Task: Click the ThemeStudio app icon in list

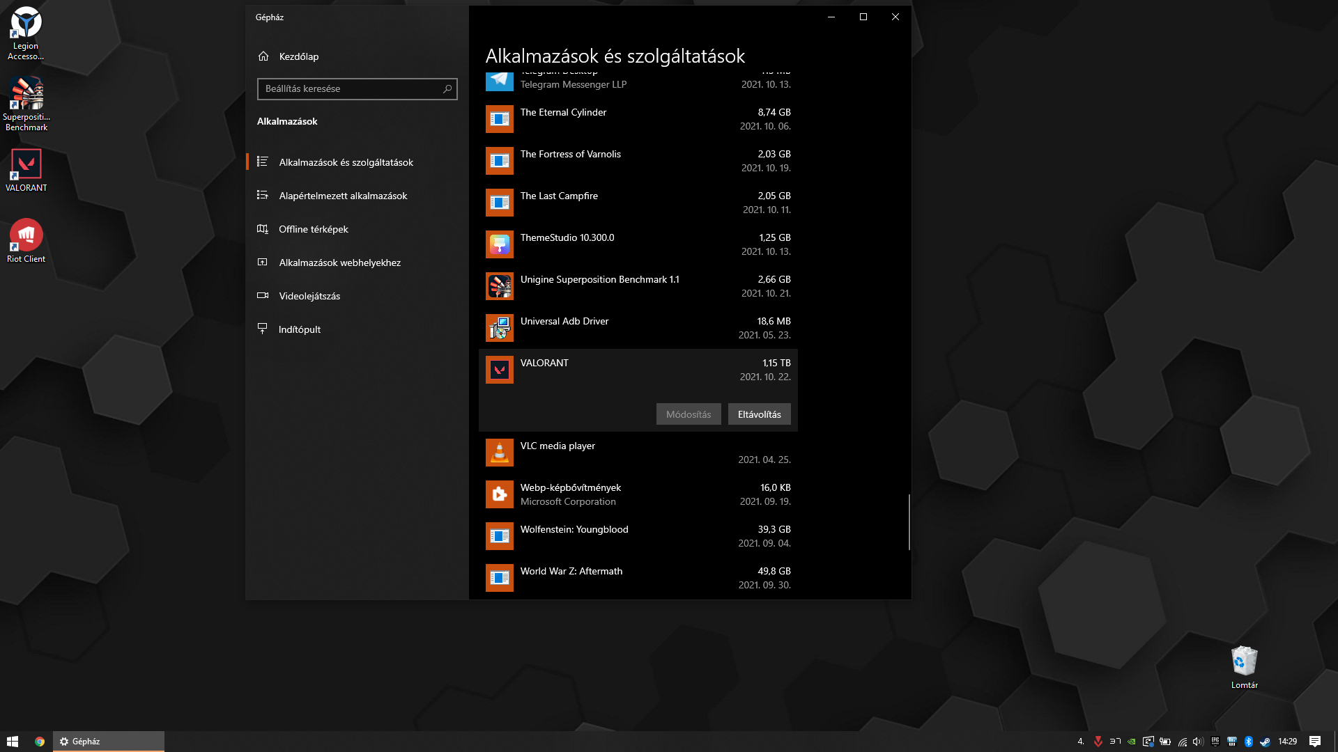Action: tap(499, 244)
